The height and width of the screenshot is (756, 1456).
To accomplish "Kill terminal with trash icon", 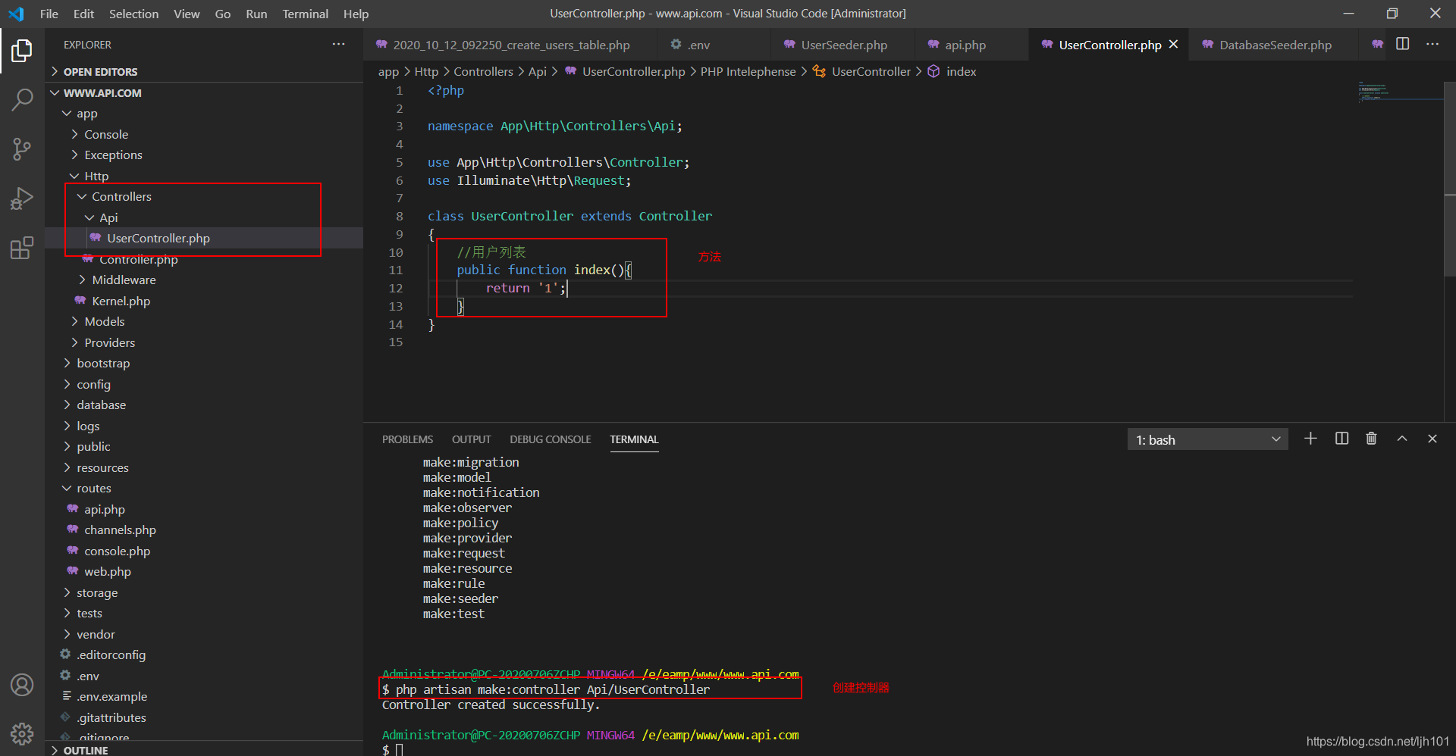I will [x=1371, y=439].
